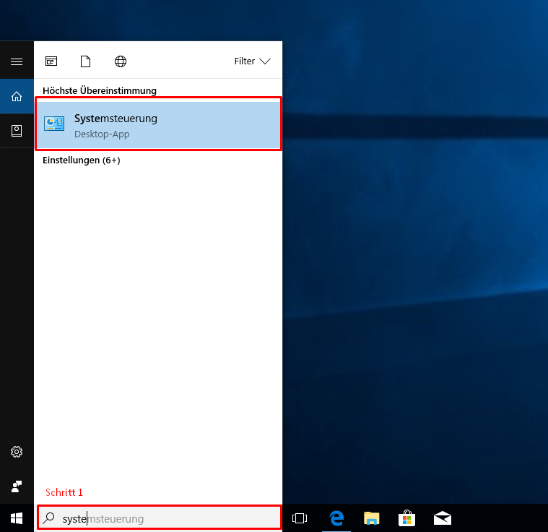Click the Höchste Übereinstimmung heading
This screenshot has height=532, width=548.
[x=100, y=90]
